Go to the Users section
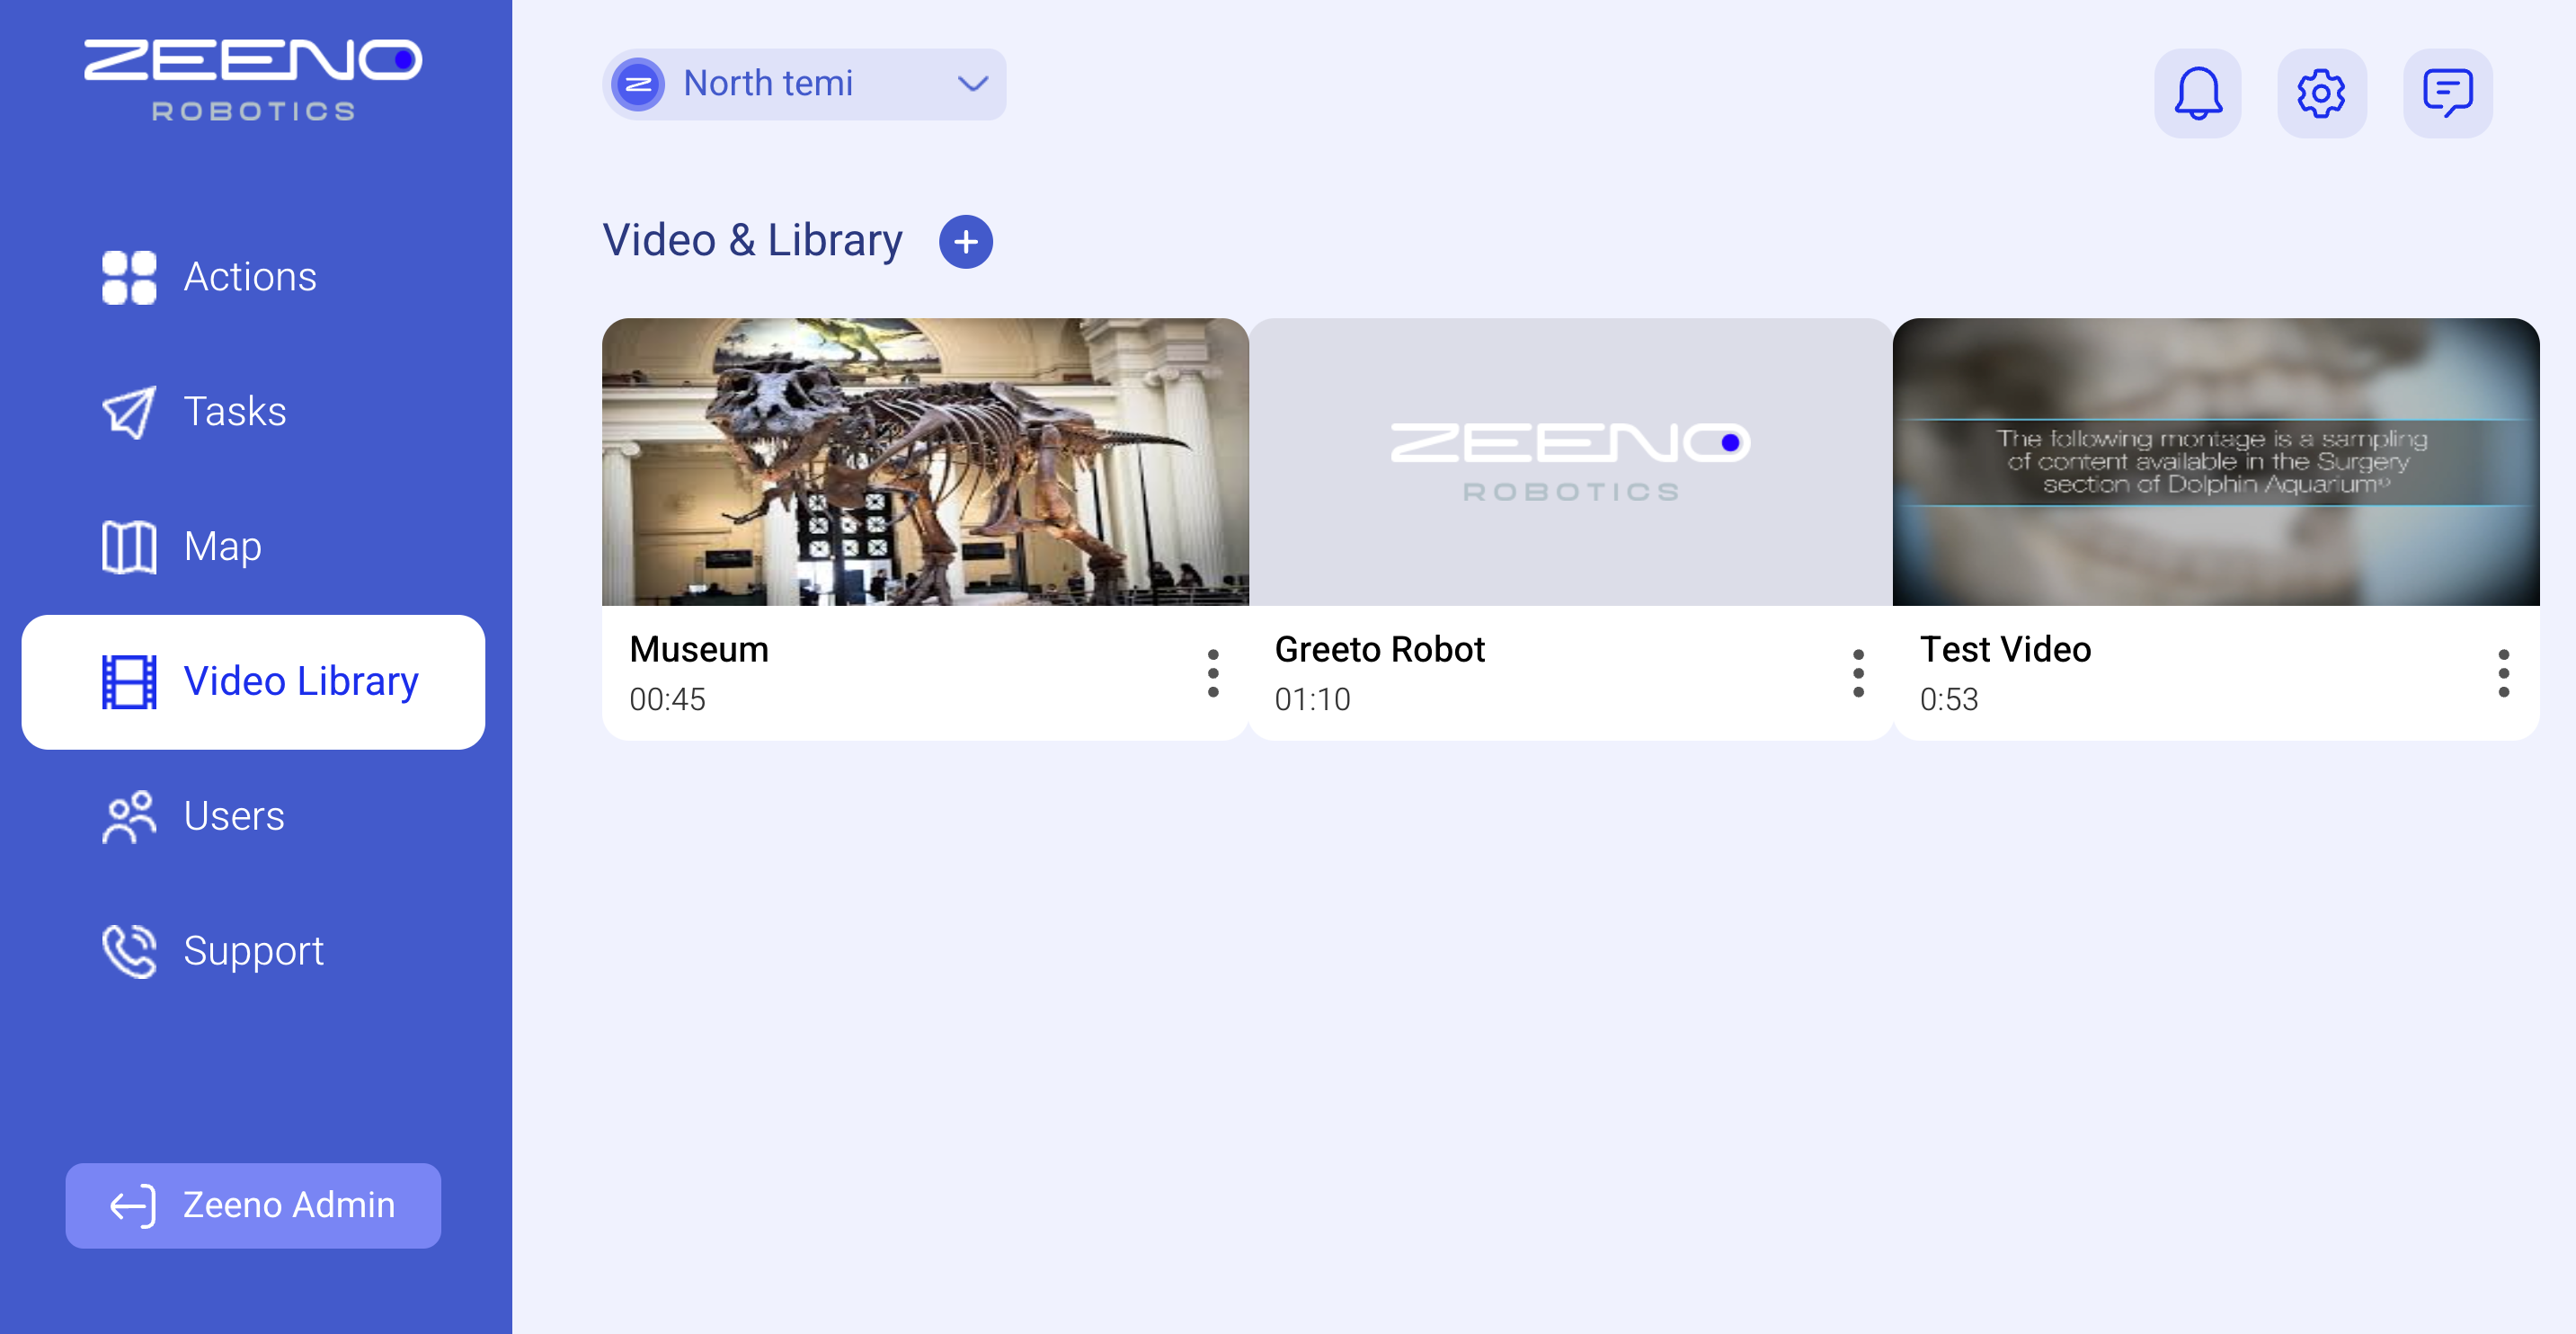Screen dimensions: 2576x1334 (233, 816)
